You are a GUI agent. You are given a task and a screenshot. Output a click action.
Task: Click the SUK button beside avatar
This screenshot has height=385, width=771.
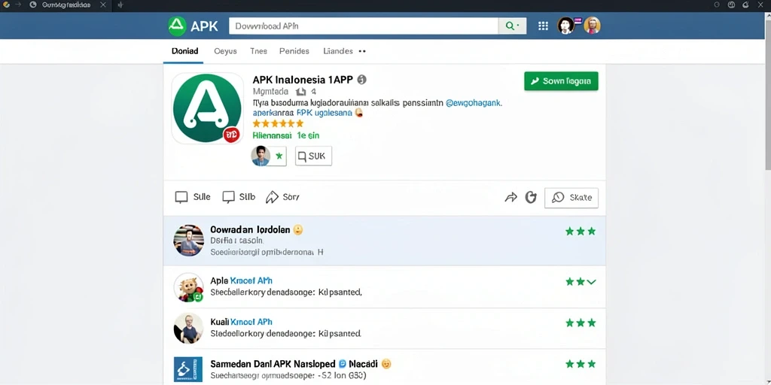pos(313,156)
